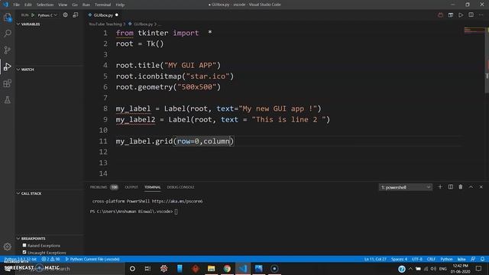Viewport: 489px width, 275px height.
Task: Open the Test flask view
Action: pyautogui.click(x=8, y=100)
